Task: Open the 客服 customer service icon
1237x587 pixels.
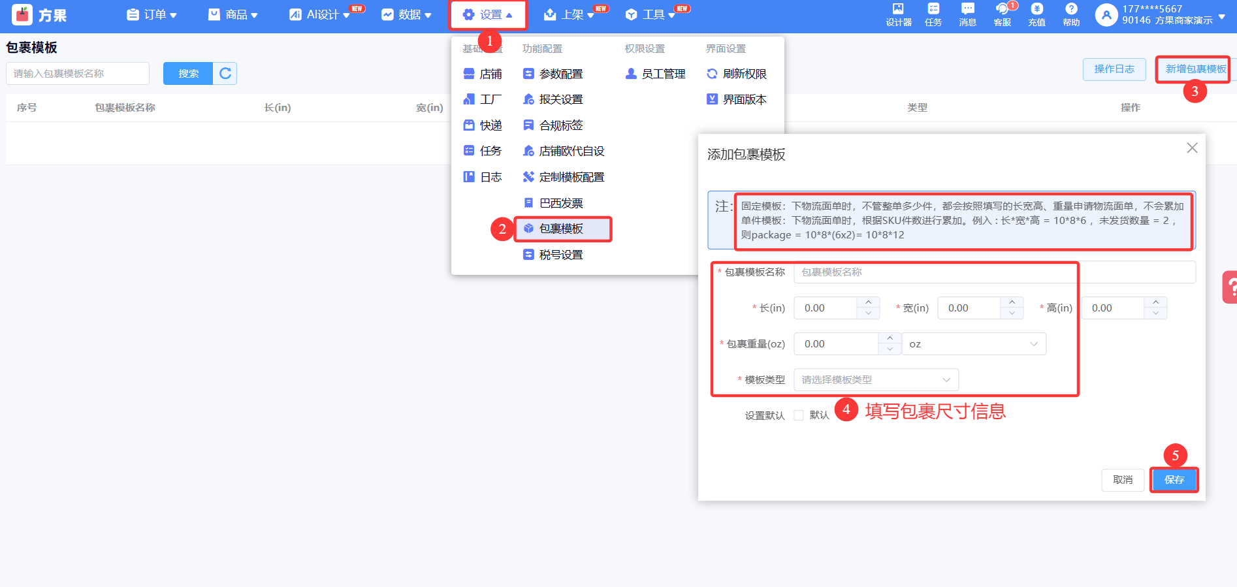Action: [x=1003, y=14]
